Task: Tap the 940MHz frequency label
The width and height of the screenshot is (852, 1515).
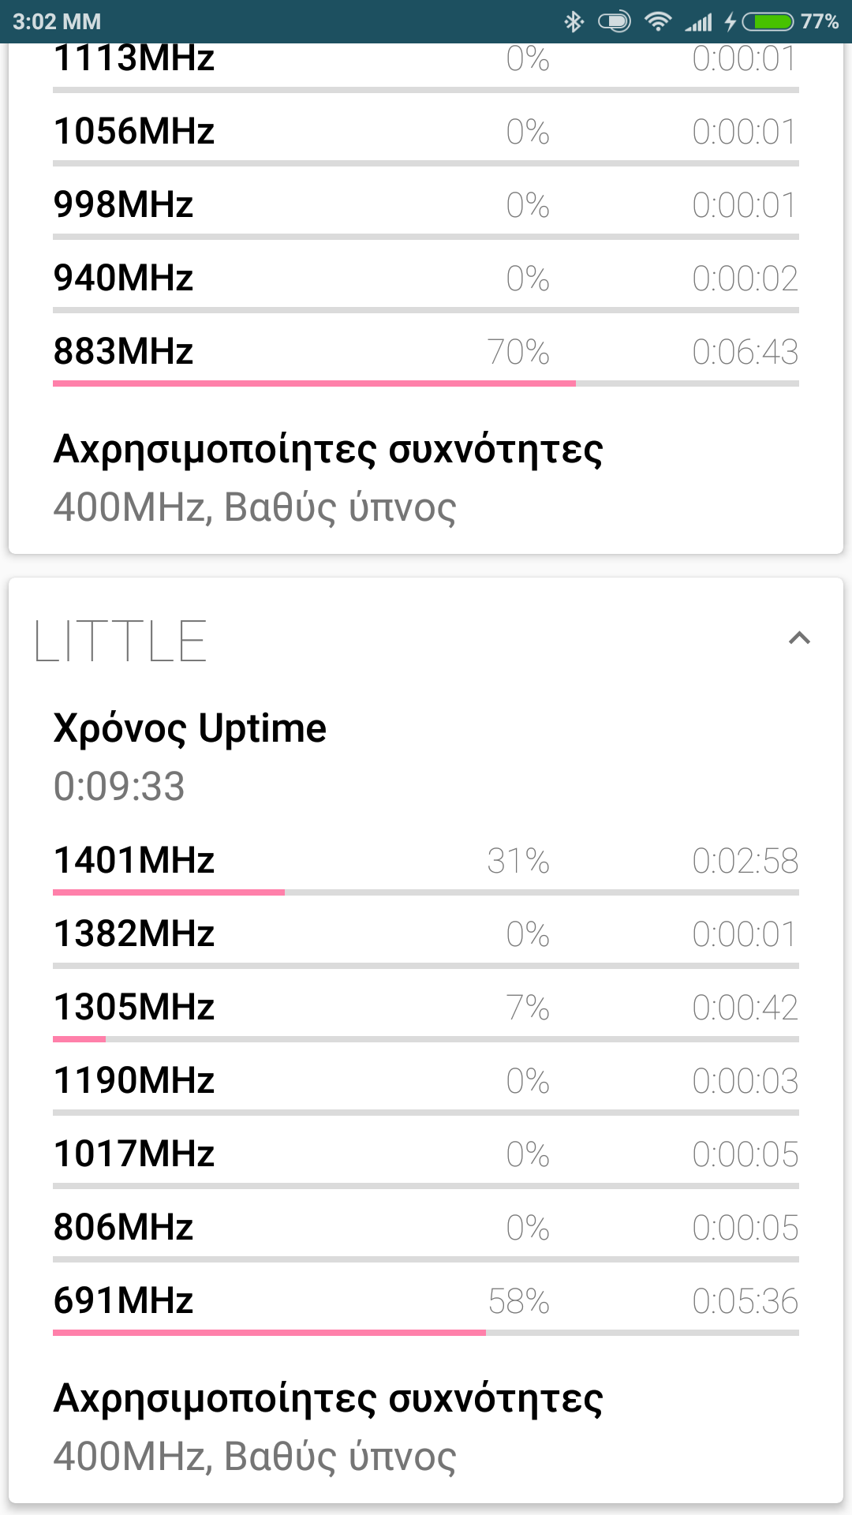Action: tap(124, 279)
